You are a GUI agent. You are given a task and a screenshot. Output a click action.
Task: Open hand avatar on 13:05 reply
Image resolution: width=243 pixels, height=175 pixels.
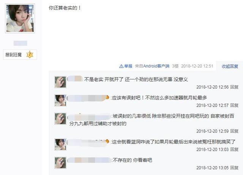pos(60,163)
